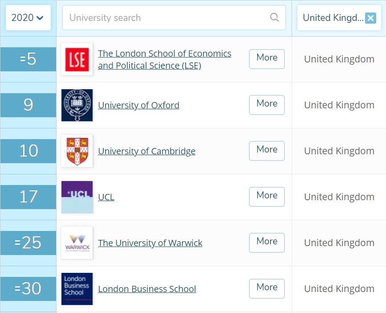Show More for University of Cambridge
The width and height of the screenshot is (386, 313).
[267, 151]
